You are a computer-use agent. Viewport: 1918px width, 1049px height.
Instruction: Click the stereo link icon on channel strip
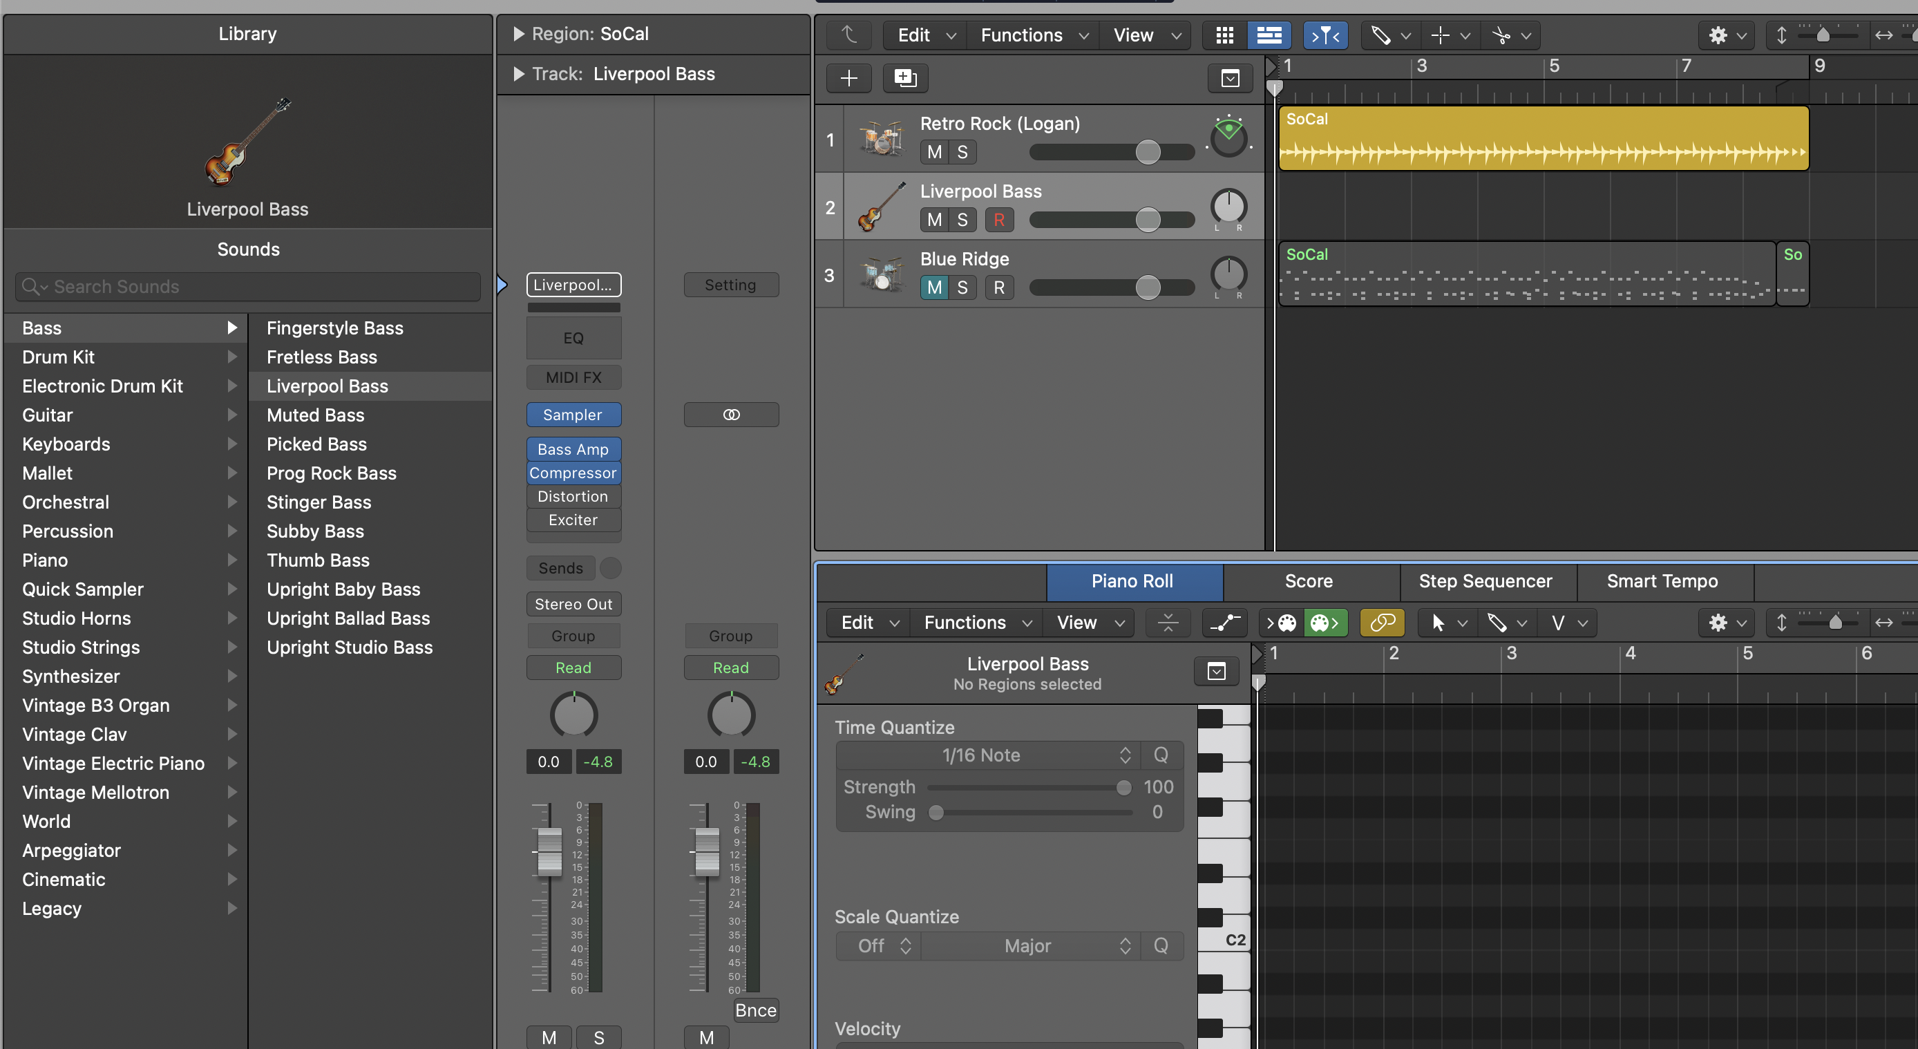(730, 415)
